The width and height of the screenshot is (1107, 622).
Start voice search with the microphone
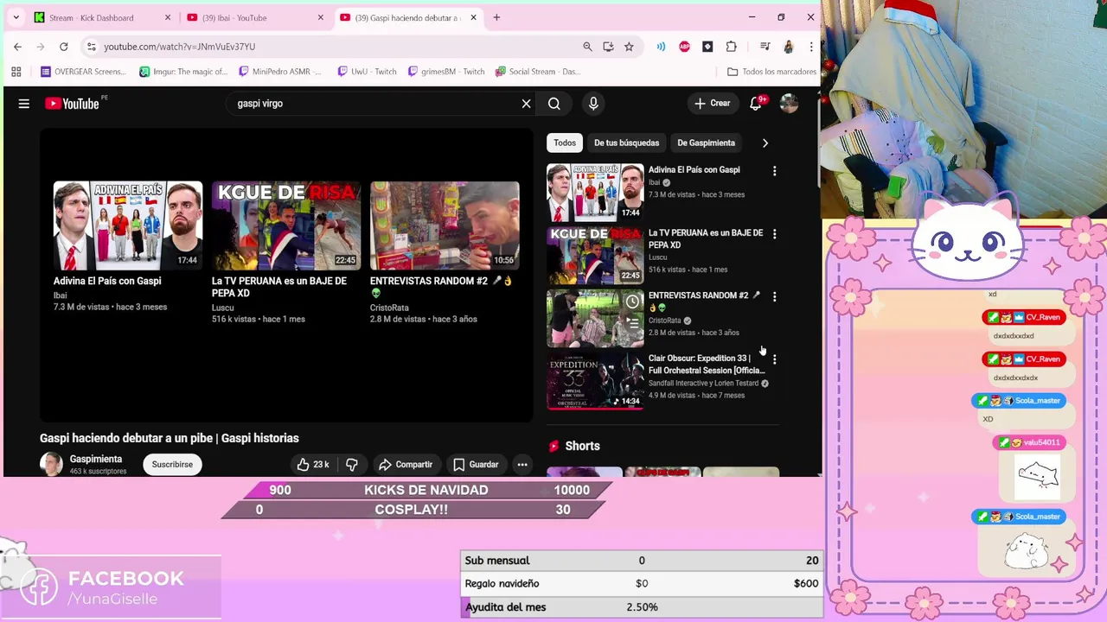point(593,104)
